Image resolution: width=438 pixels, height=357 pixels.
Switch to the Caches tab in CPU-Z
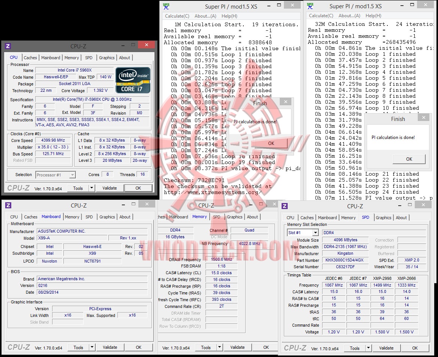[x=30, y=57]
